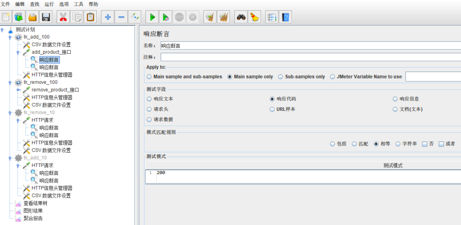Reset search with the yellow broom icon
The height and width of the screenshot is (225, 461).
pyautogui.click(x=254, y=17)
